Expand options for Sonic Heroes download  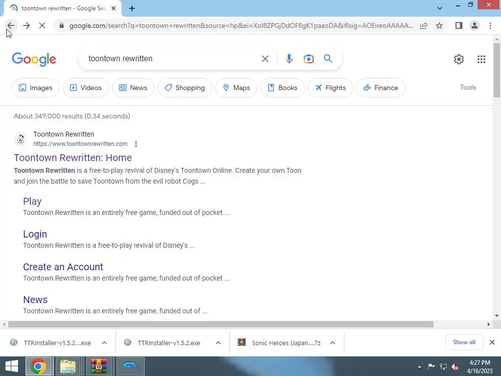[x=333, y=343]
